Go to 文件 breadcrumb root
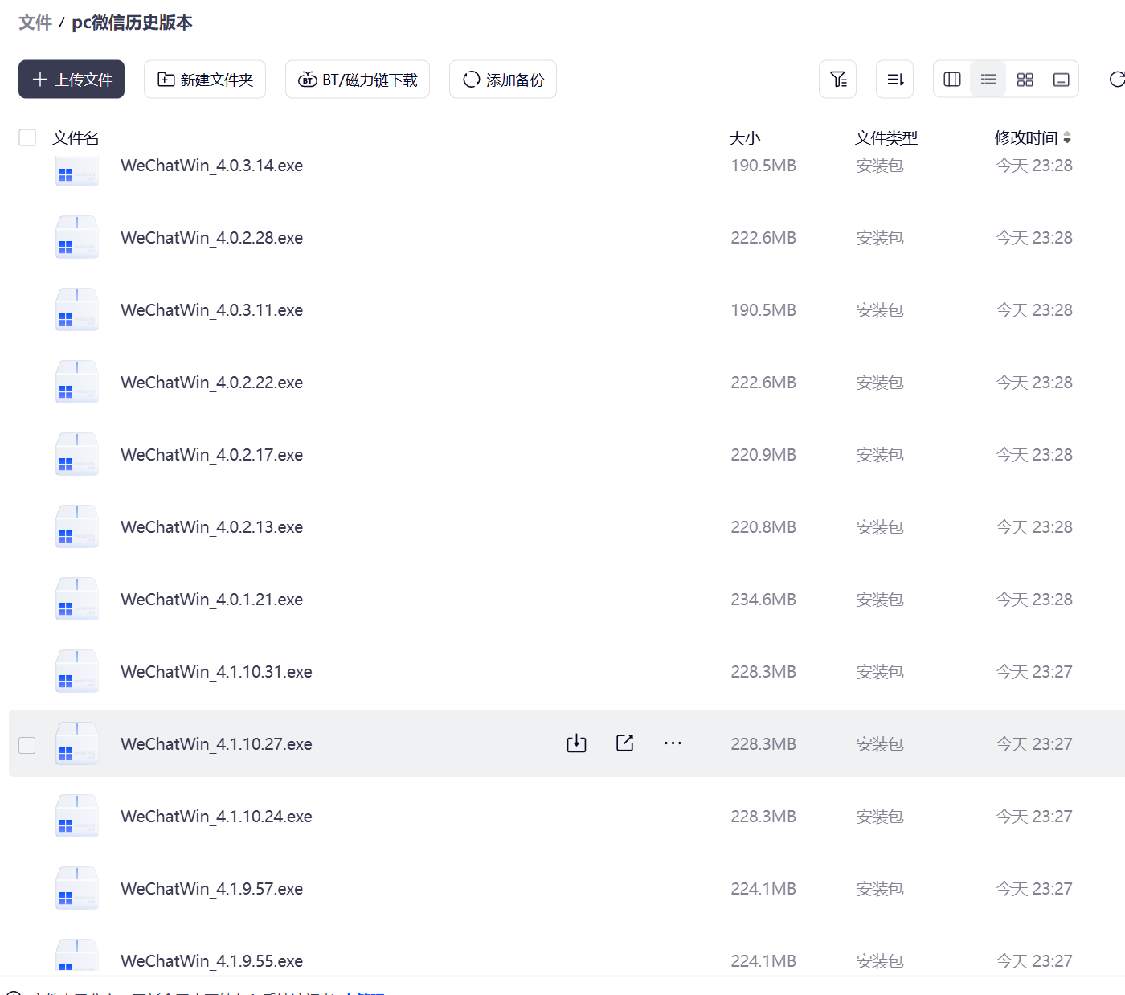1125x995 pixels. pos(35,23)
